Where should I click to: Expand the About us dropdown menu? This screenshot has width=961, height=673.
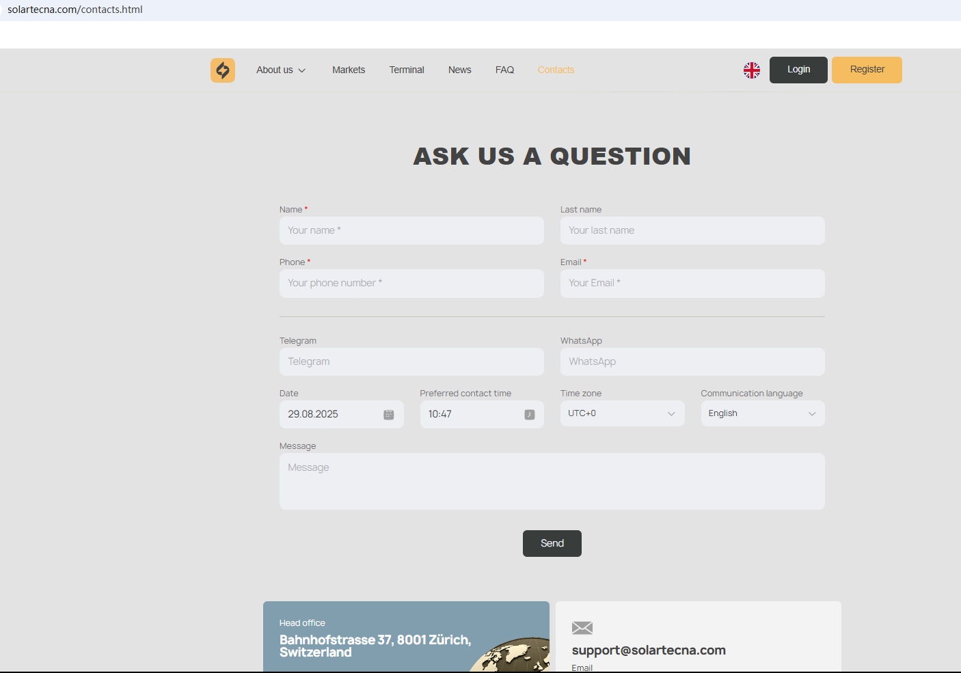point(280,70)
